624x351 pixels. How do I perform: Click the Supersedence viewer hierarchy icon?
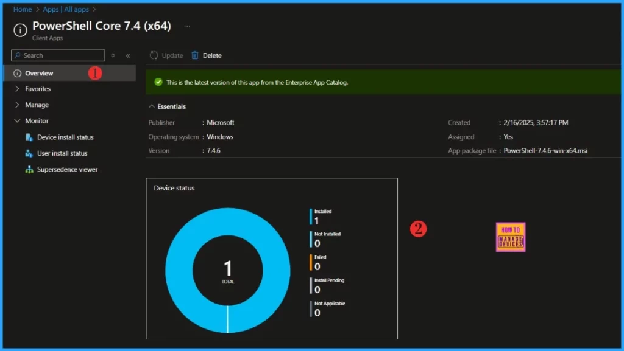pos(29,170)
